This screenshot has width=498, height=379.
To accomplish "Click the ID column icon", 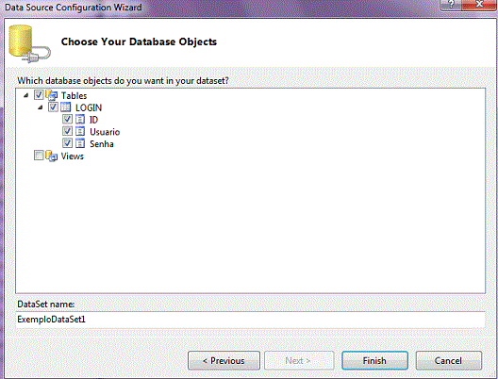I will pyautogui.click(x=80, y=120).
